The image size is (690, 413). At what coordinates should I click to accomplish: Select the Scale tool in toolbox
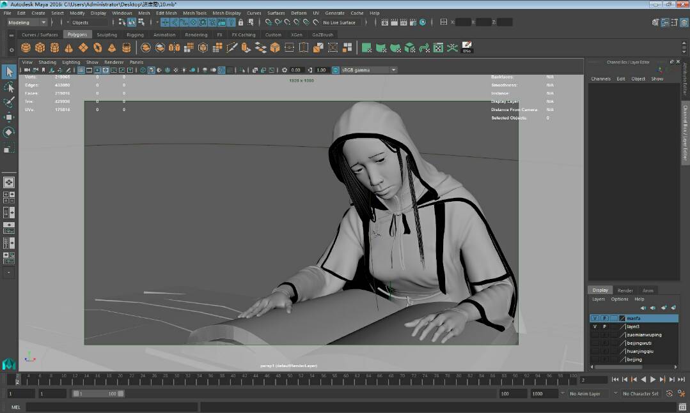click(x=9, y=147)
